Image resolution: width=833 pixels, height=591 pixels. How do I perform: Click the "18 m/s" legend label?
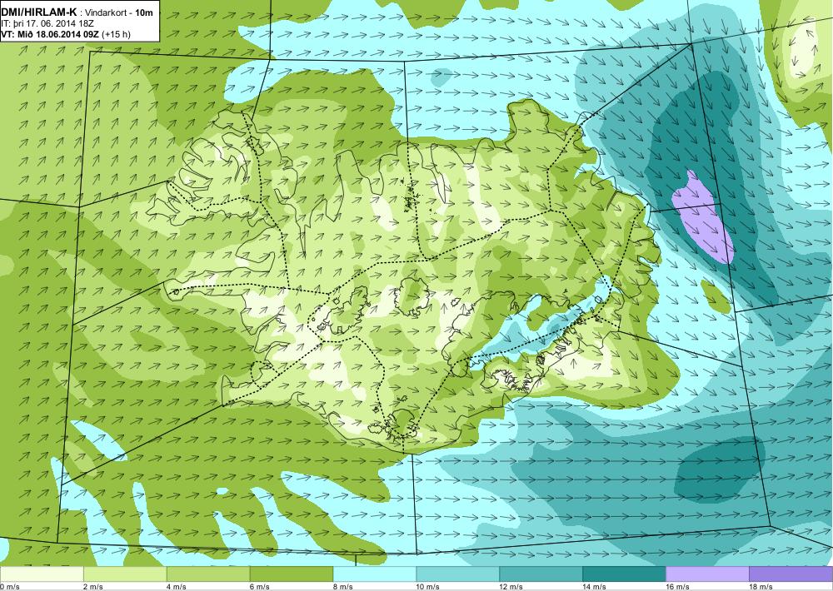[x=761, y=587]
